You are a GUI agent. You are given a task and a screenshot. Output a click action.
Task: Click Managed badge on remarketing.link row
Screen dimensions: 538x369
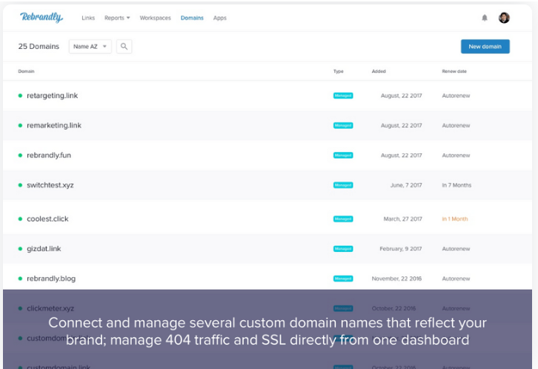click(343, 125)
